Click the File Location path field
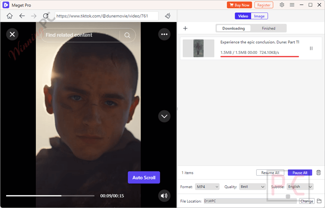The width and height of the screenshot is (325, 208). (x=250, y=201)
